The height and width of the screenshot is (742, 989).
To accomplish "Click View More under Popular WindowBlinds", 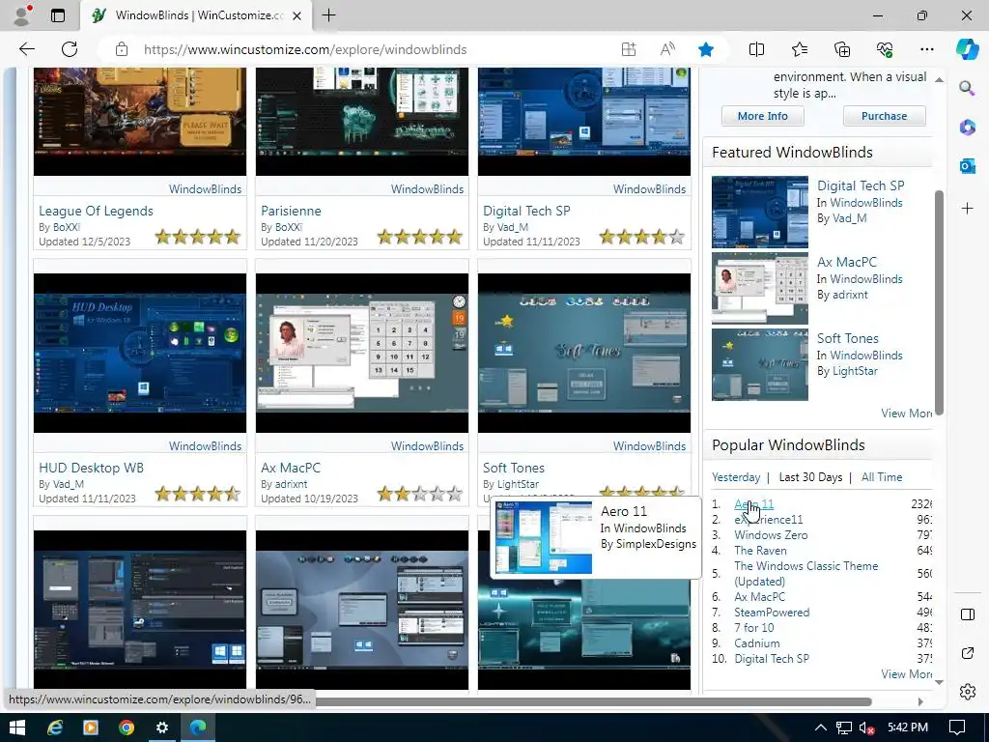I will click(906, 673).
